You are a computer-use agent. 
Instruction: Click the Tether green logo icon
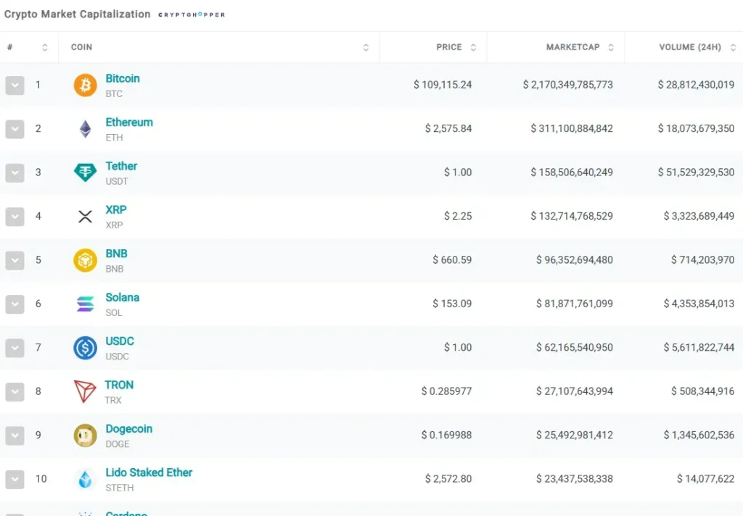pyautogui.click(x=85, y=172)
